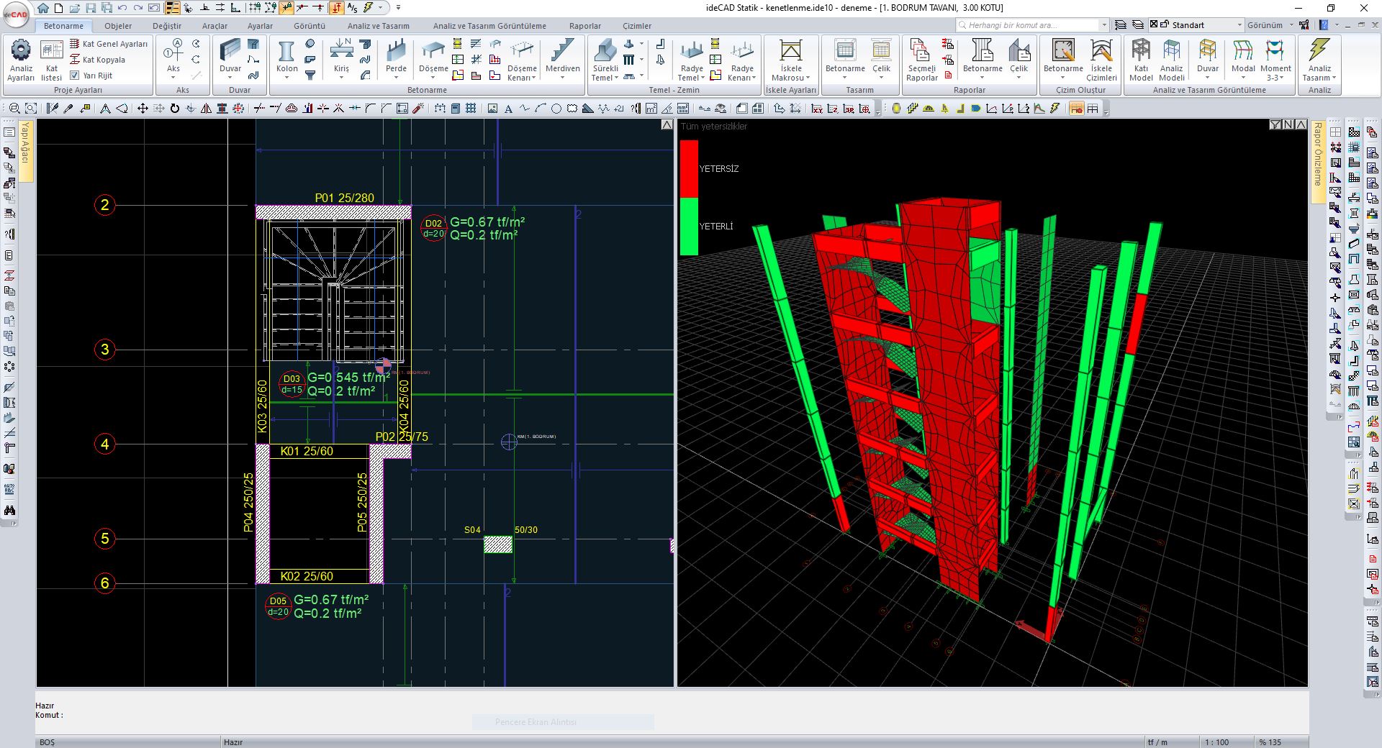Toggle the Yarı Rijit checkbox
This screenshot has width=1382, height=748.
(x=74, y=75)
